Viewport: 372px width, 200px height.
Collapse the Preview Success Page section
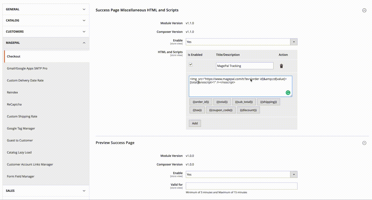point(364,143)
